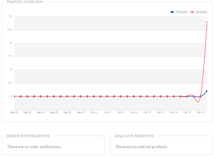Click the data point at Oct 8
Screen dimensions: 214x157
[x=134, y=96]
